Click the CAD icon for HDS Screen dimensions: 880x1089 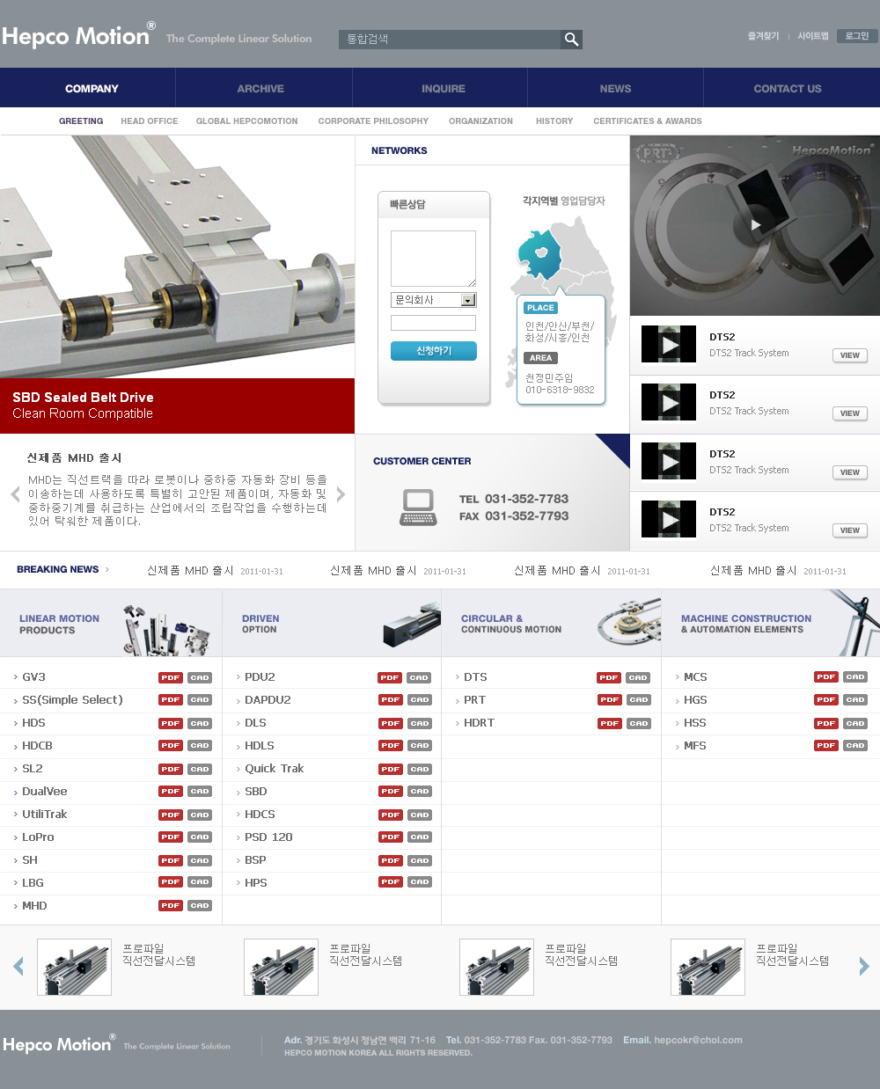pyautogui.click(x=200, y=723)
